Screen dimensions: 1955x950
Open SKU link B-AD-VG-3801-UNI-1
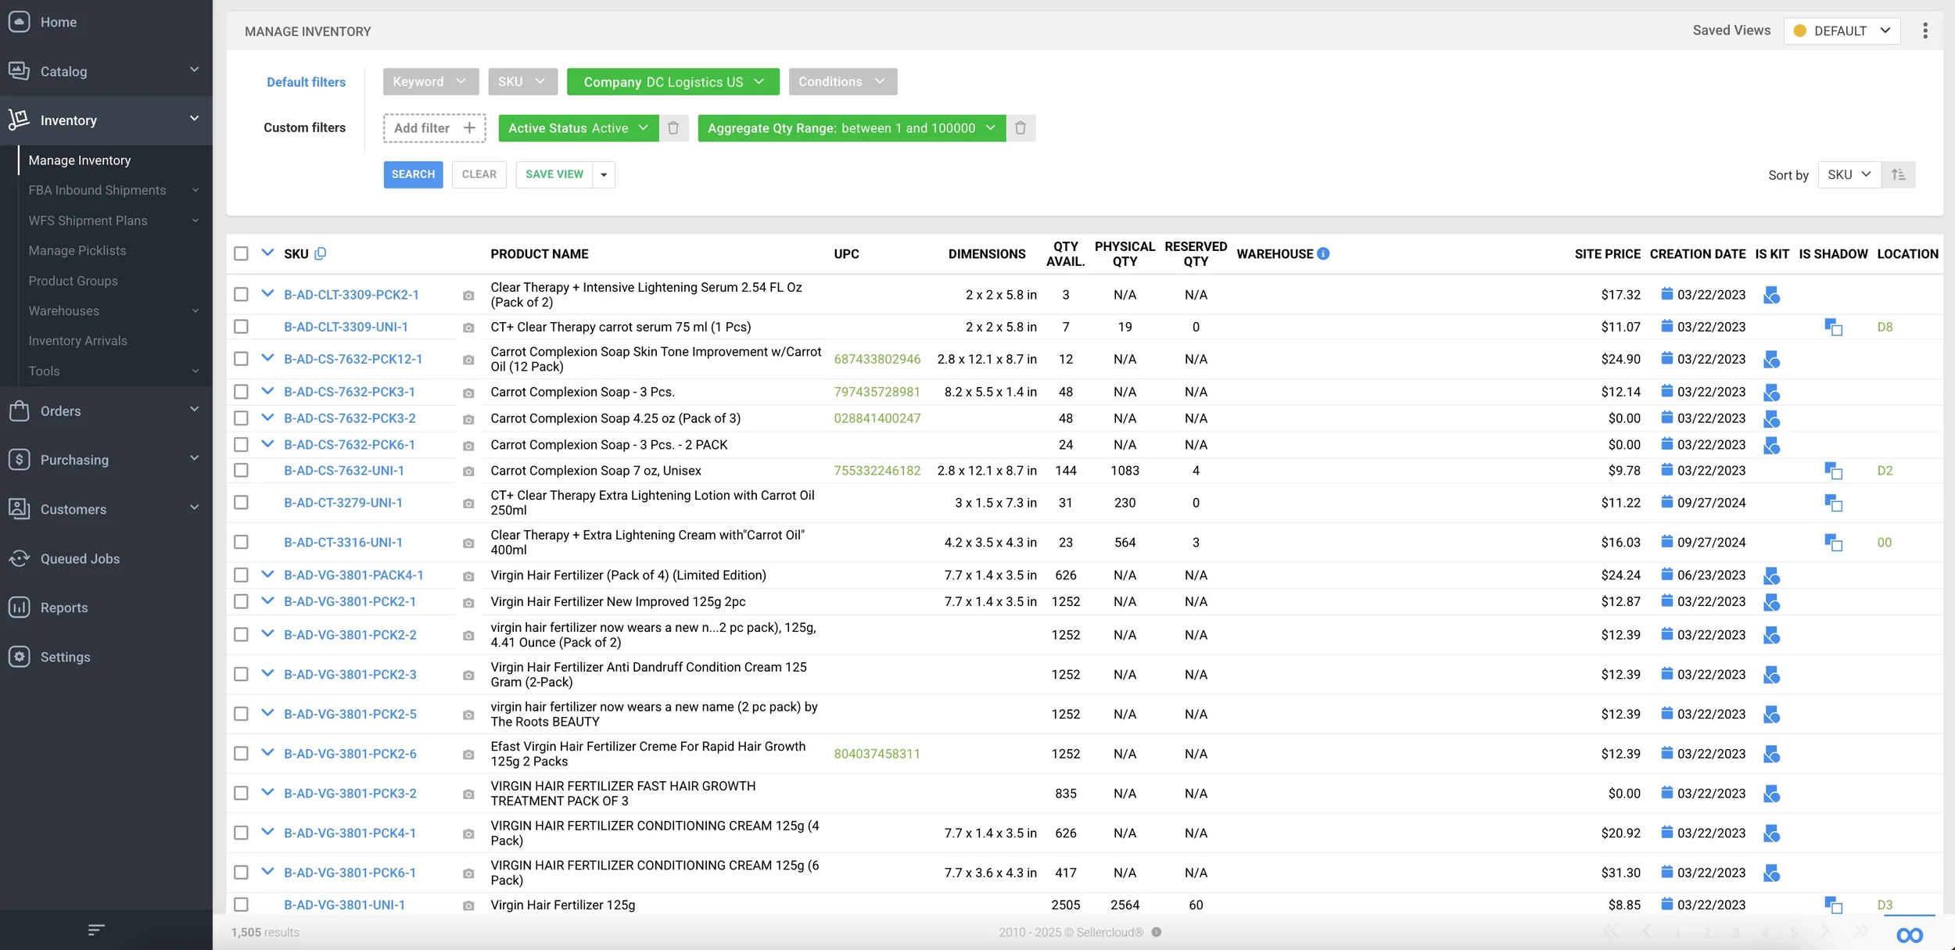point(344,905)
